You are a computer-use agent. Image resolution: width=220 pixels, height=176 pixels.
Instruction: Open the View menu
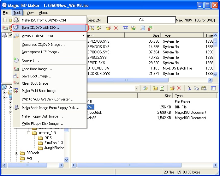pyautogui.click(x=30, y=13)
